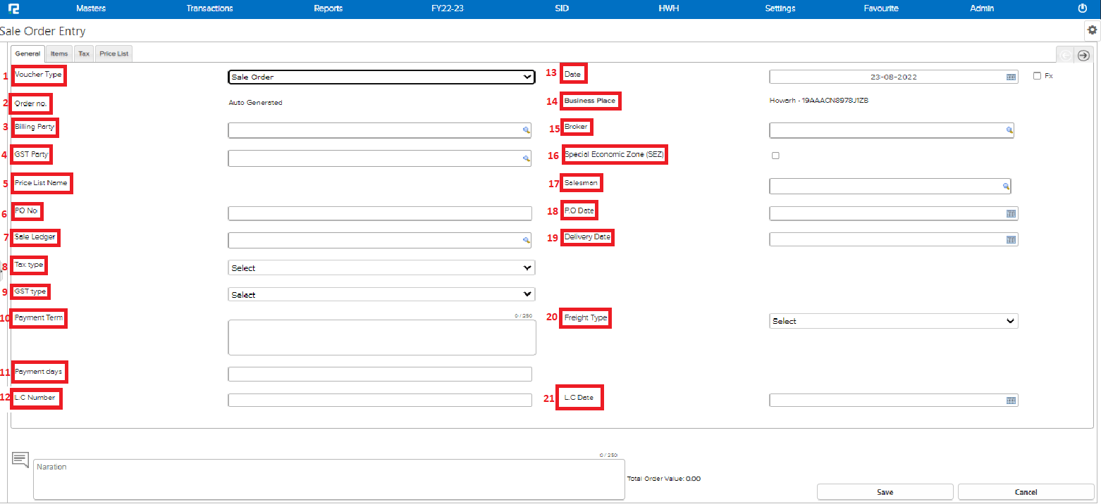Expand the Tax type select list
This screenshot has height=504, width=1101.
tap(381, 267)
